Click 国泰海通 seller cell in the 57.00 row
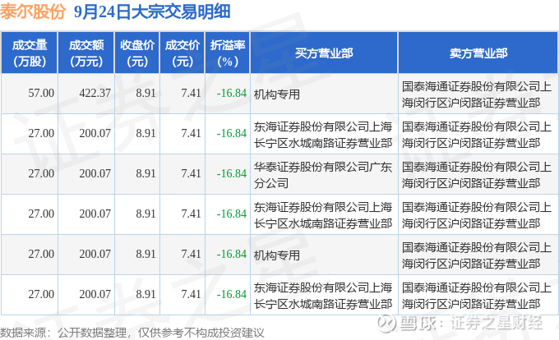This screenshot has width=559, height=340. pyautogui.click(x=477, y=94)
